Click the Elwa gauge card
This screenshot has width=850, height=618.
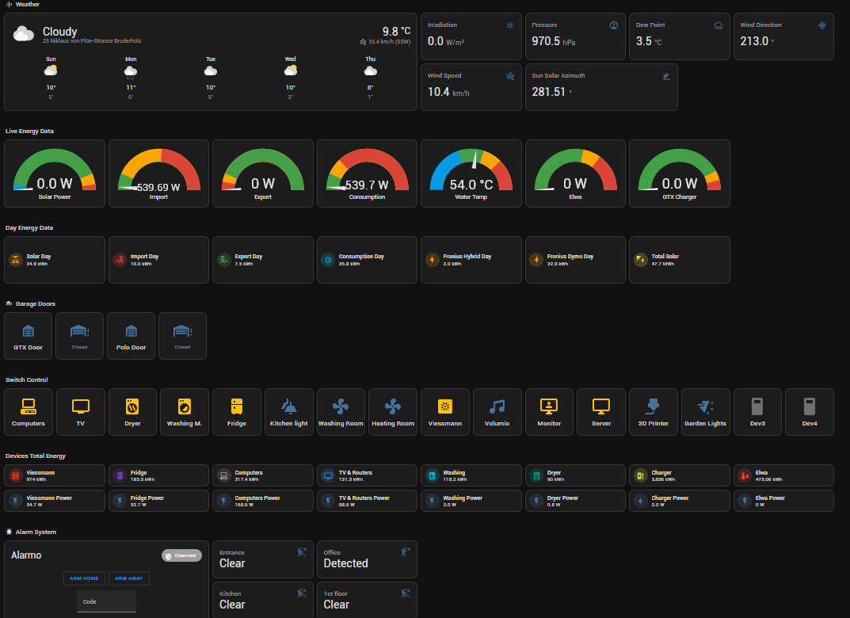(x=575, y=174)
